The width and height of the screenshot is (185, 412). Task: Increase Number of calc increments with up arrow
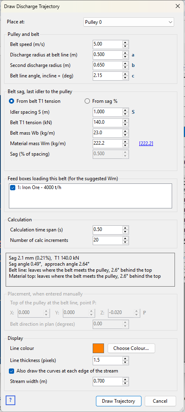[x=125, y=238]
